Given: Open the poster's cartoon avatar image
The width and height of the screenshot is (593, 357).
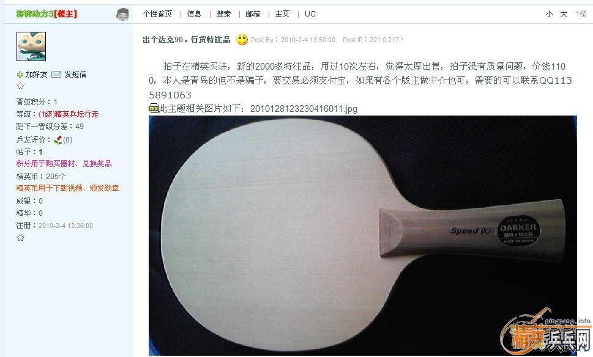Looking at the screenshot, I should click(31, 46).
